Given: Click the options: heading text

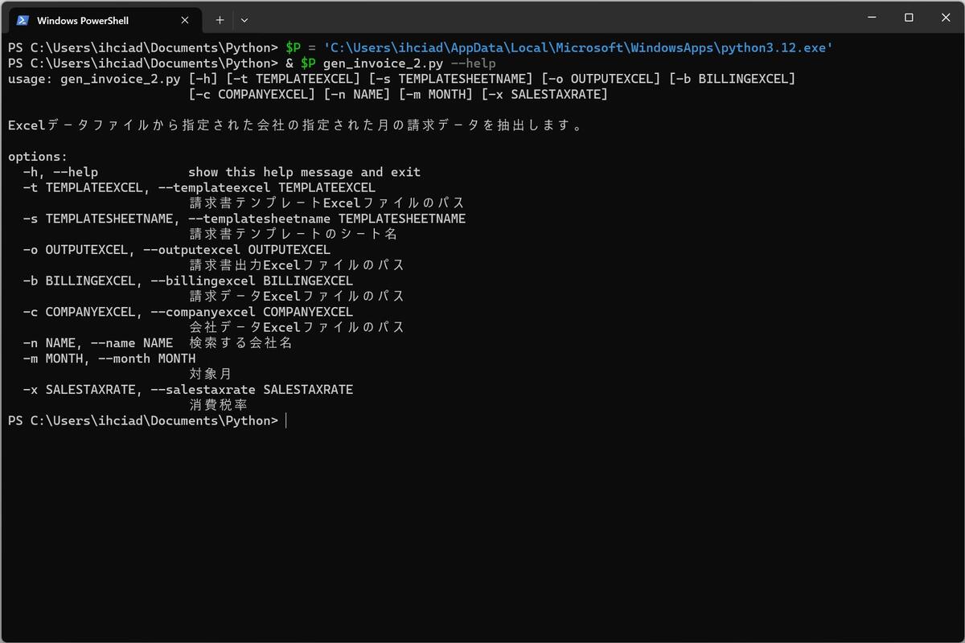Looking at the screenshot, I should [38, 157].
